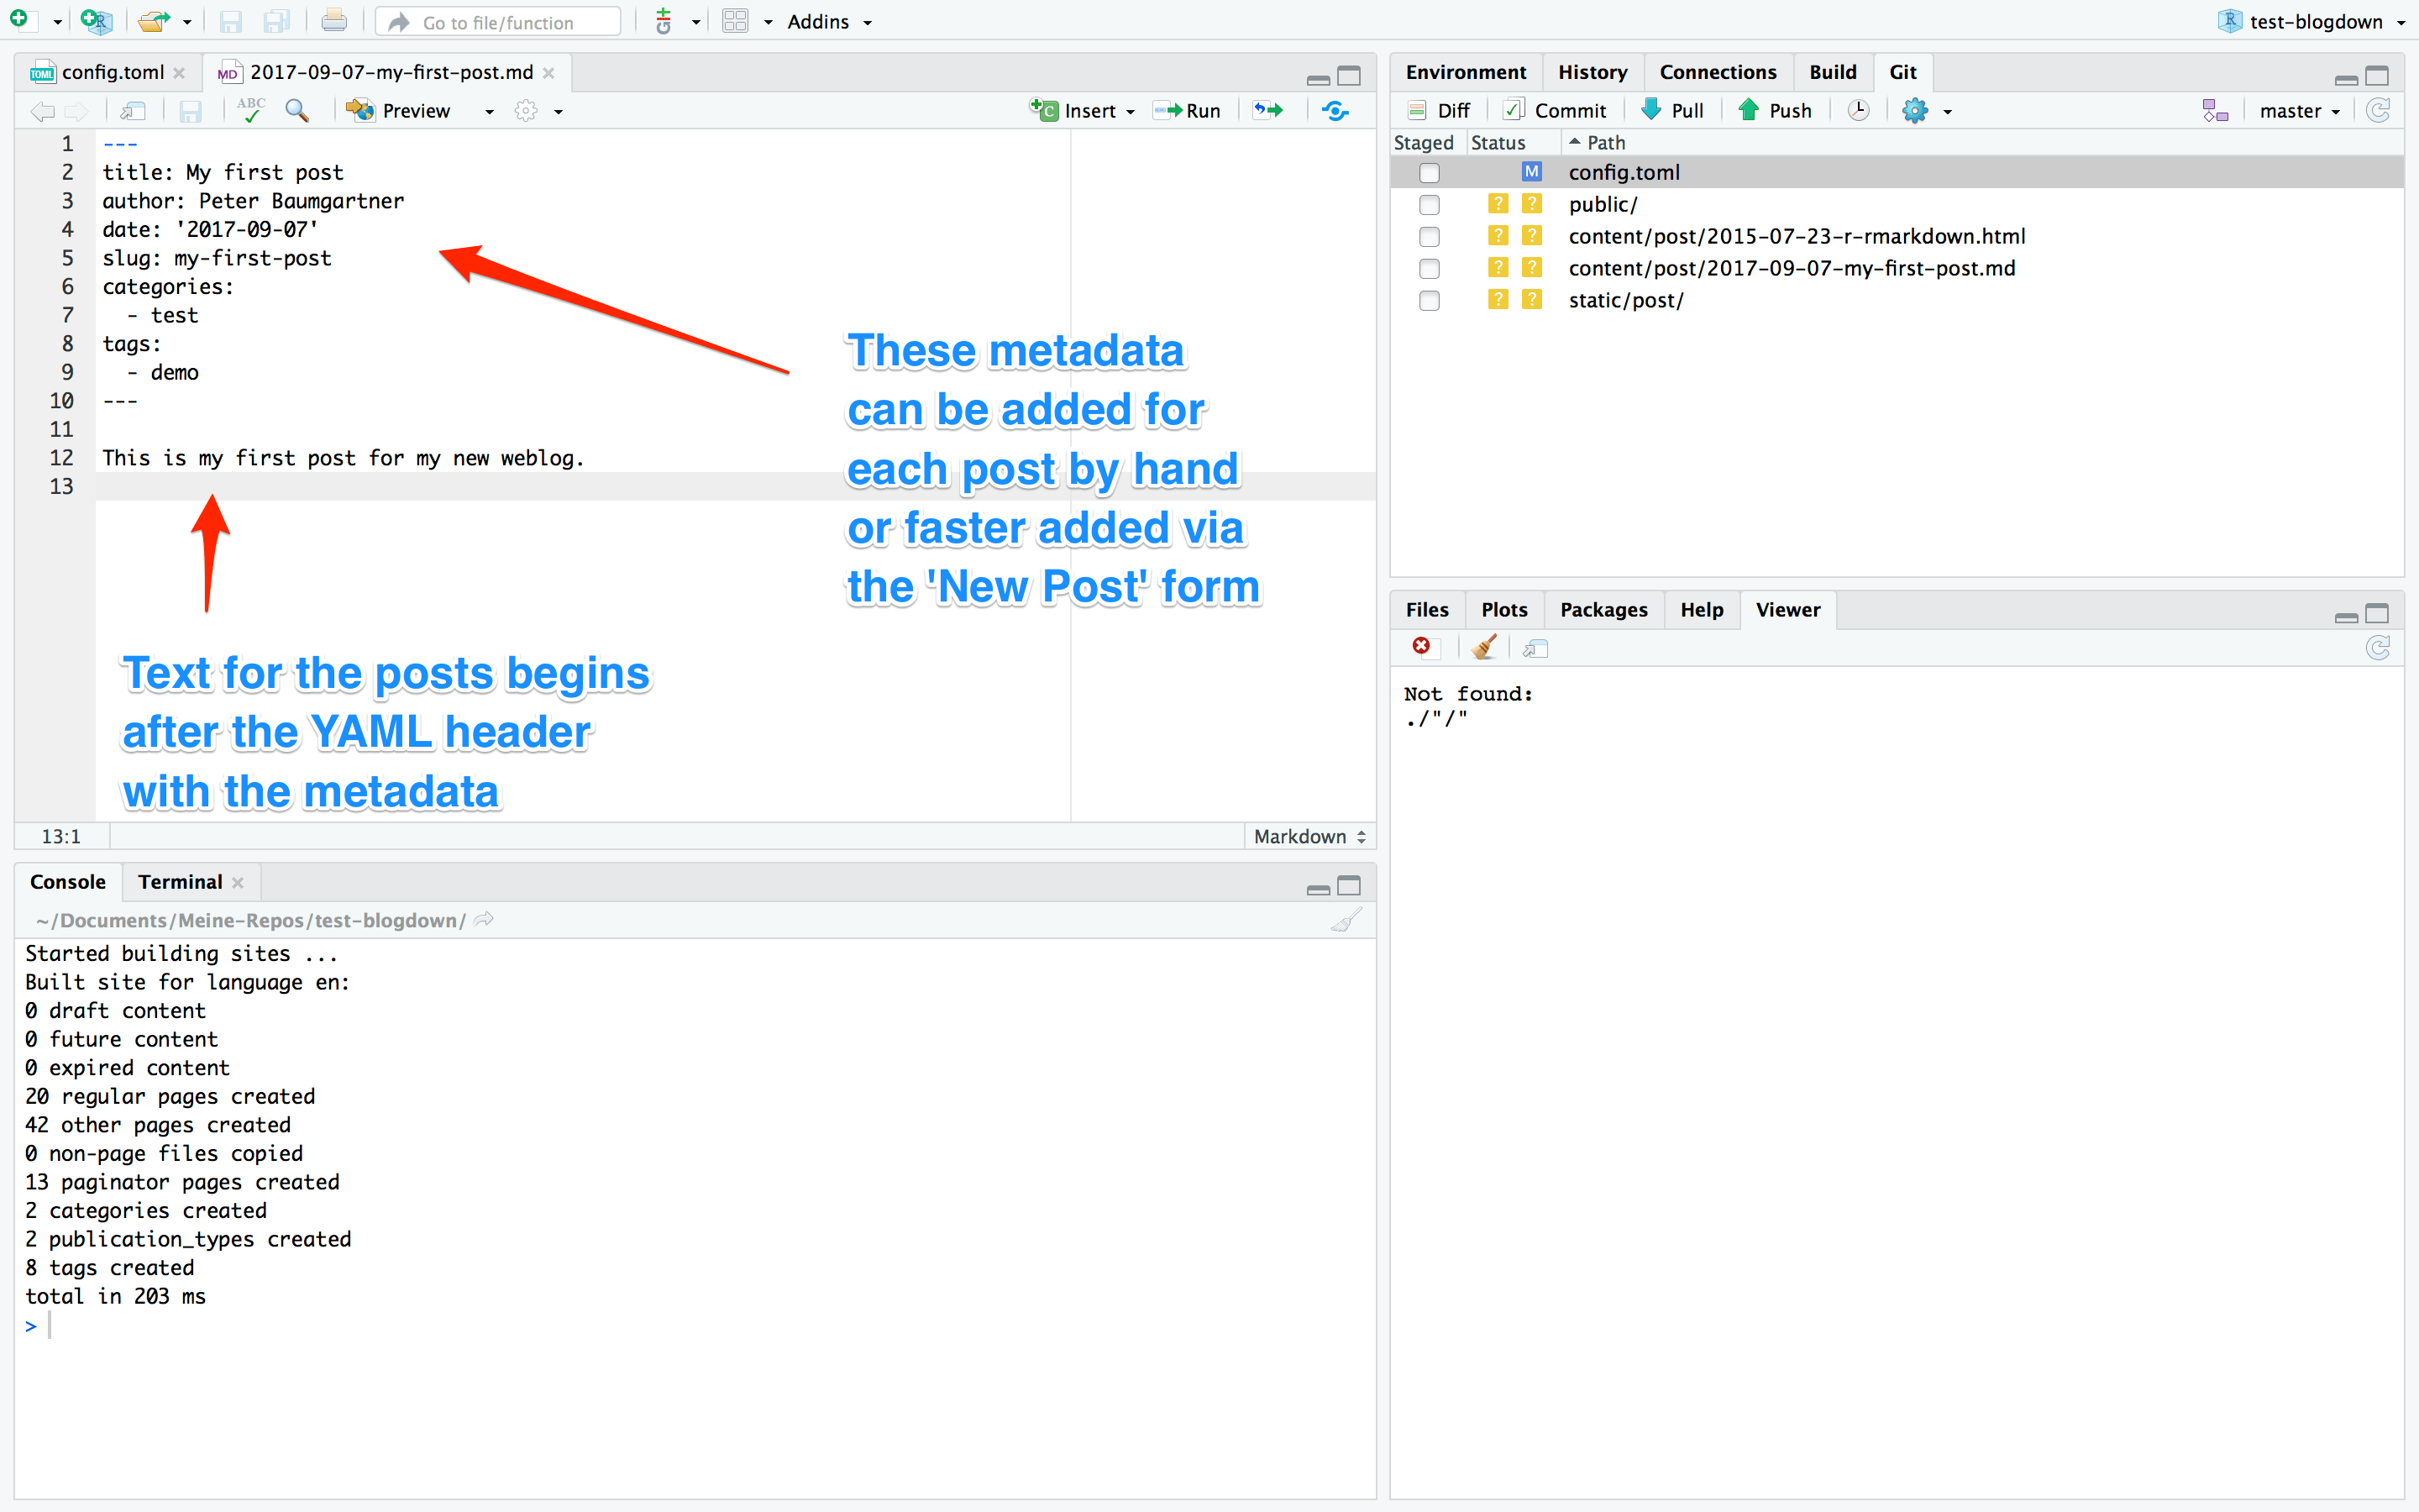This screenshot has height=1512, width=2419.
Task: Click the Go to file/function field
Action: click(500, 22)
